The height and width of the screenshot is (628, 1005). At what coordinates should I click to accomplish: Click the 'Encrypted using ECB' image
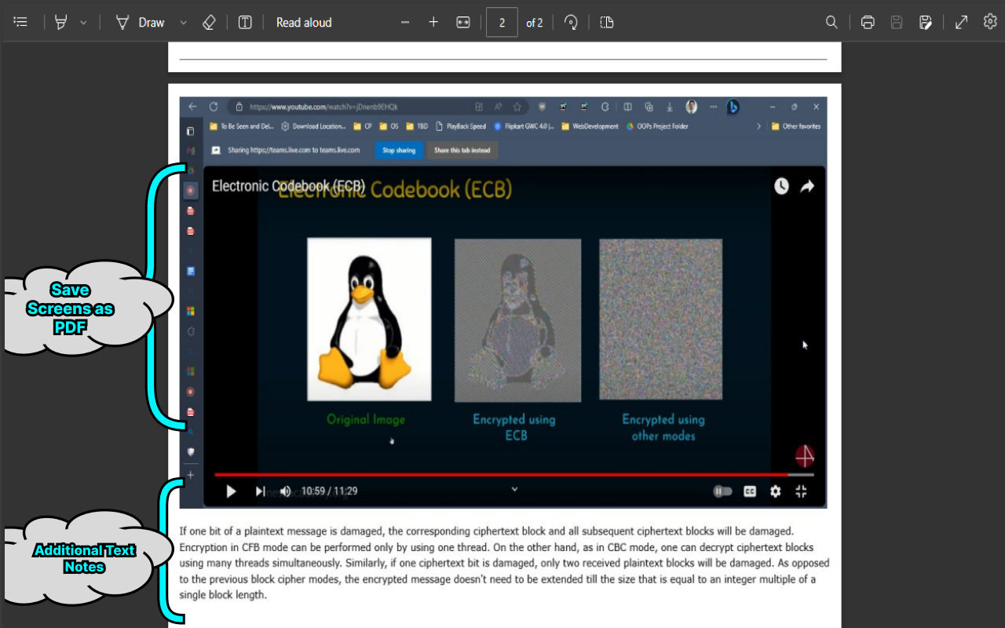(x=517, y=320)
